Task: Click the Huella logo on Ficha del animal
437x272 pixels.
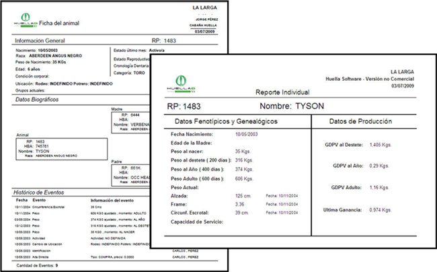Action: pyautogui.click(x=26, y=20)
